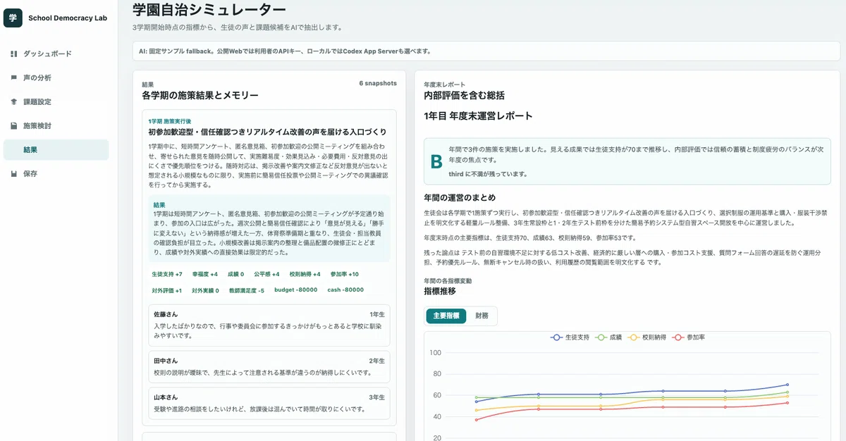Switch to the 財務 chart tab
Viewport: 846px width, 441px height.
click(x=482, y=316)
